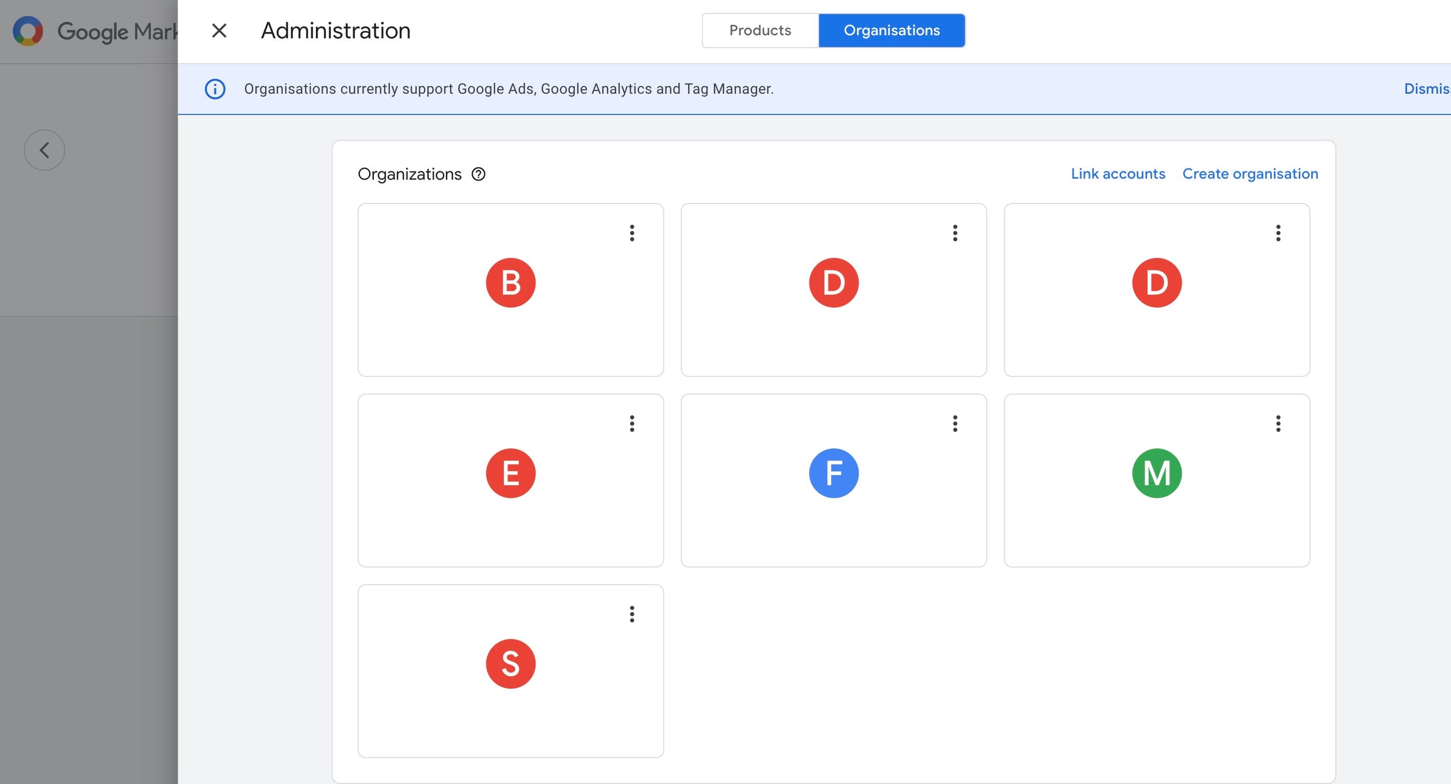The height and width of the screenshot is (784, 1451).
Task: Click the red E organization avatar
Action: tap(510, 473)
